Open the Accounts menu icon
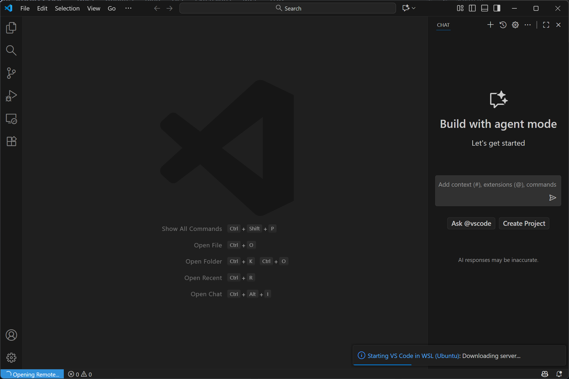Image resolution: width=569 pixels, height=379 pixels. (11, 335)
